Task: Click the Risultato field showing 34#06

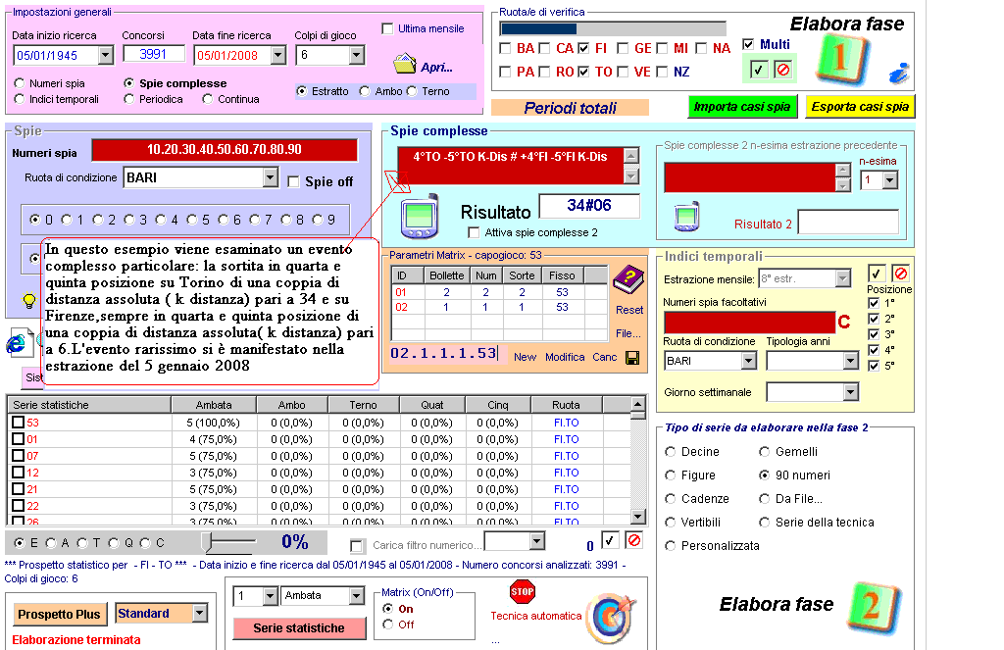Action: [589, 206]
